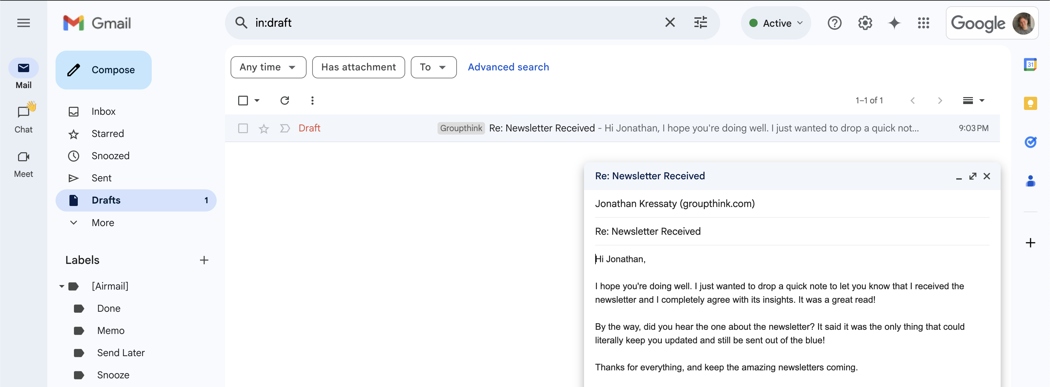Open Contacts side panel
The width and height of the screenshot is (1050, 387).
[x=1030, y=181]
